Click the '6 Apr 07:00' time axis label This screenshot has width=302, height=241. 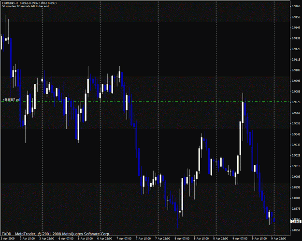click(66, 239)
